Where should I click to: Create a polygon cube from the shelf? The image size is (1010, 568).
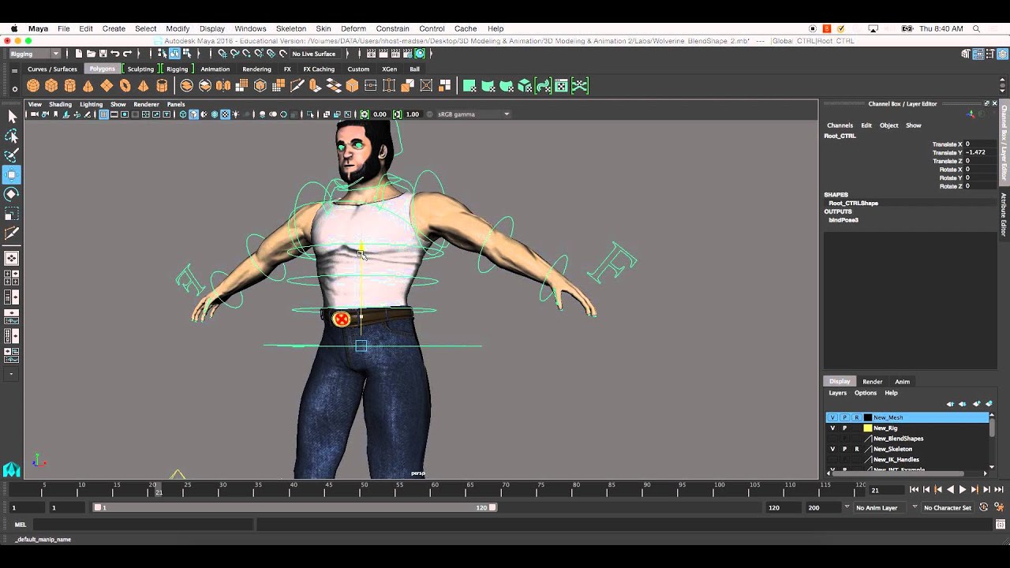tap(51, 86)
